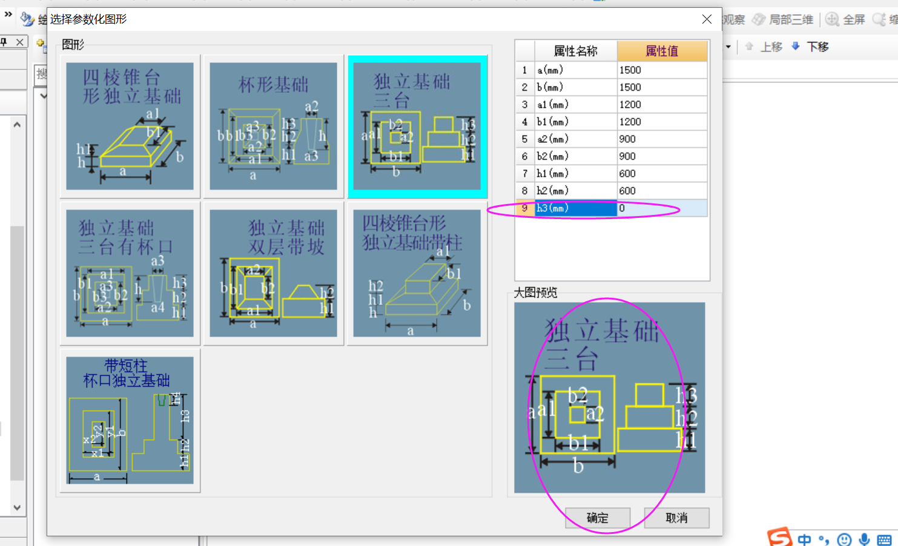The width and height of the screenshot is (898, 546).
Task: Click left panel scroll up arrow
Action: click(x=17, y=125)
